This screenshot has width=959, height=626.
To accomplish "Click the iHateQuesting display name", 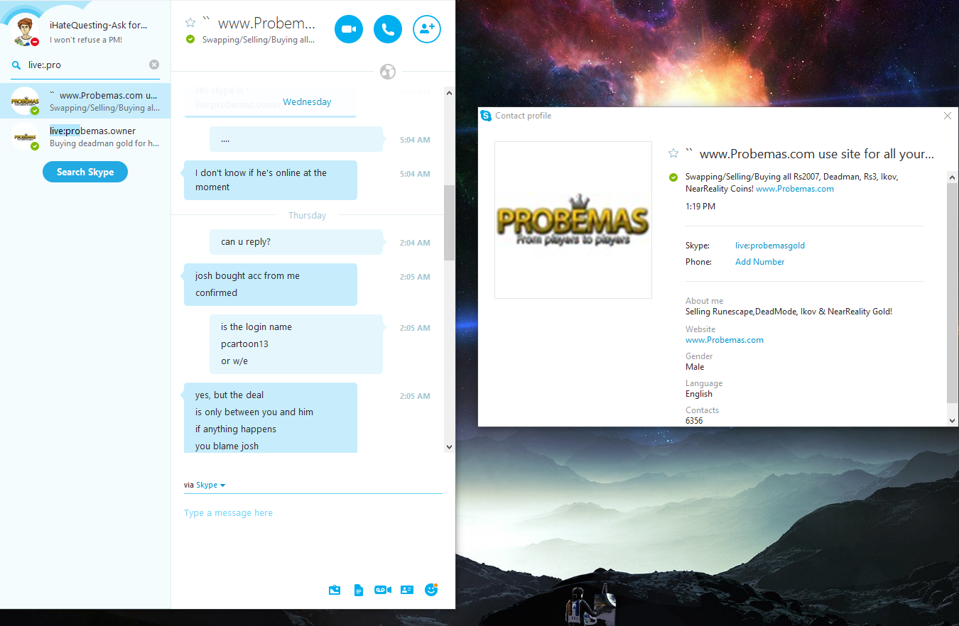I will click(x=99, y=25).
